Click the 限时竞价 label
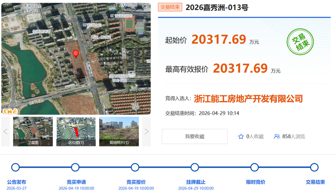This screenshot has width=336, height=196. pos(256,182)
